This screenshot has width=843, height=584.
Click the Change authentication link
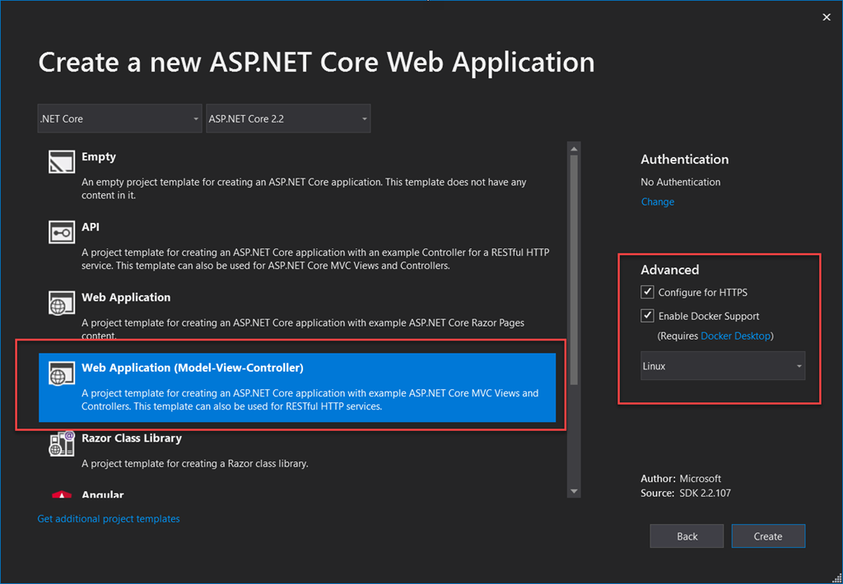[658, 202]
